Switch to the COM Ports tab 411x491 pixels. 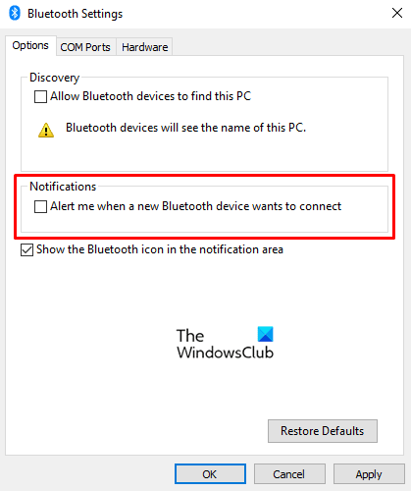coord(85,47)
